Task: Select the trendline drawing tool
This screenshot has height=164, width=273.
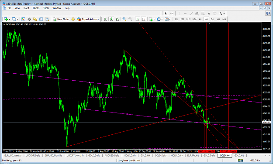Action: click(x=191, y=14)
